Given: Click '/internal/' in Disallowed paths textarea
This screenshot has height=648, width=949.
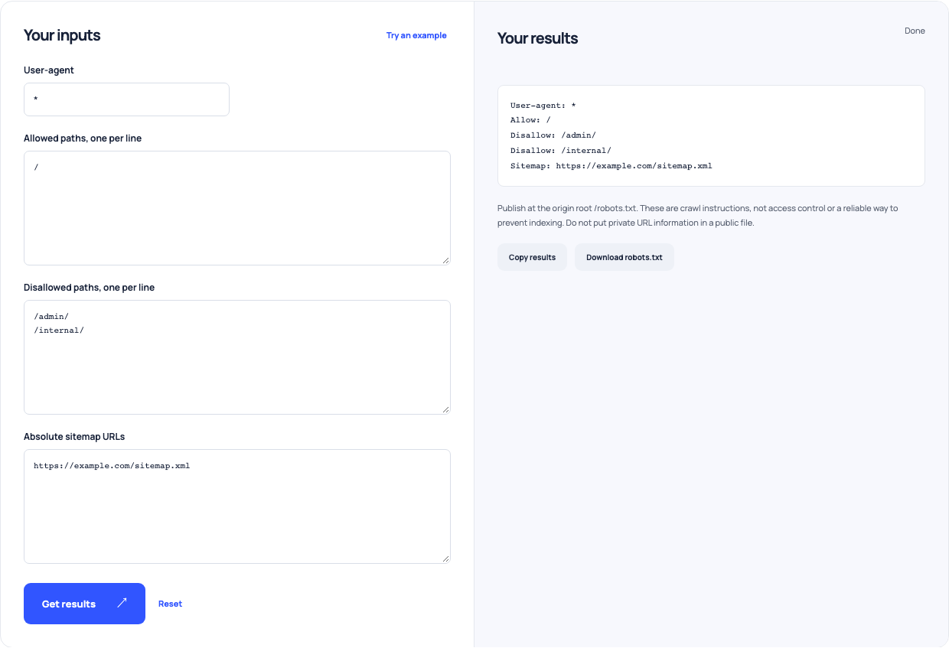Looking at the screenshot, I should click(59, 331).
